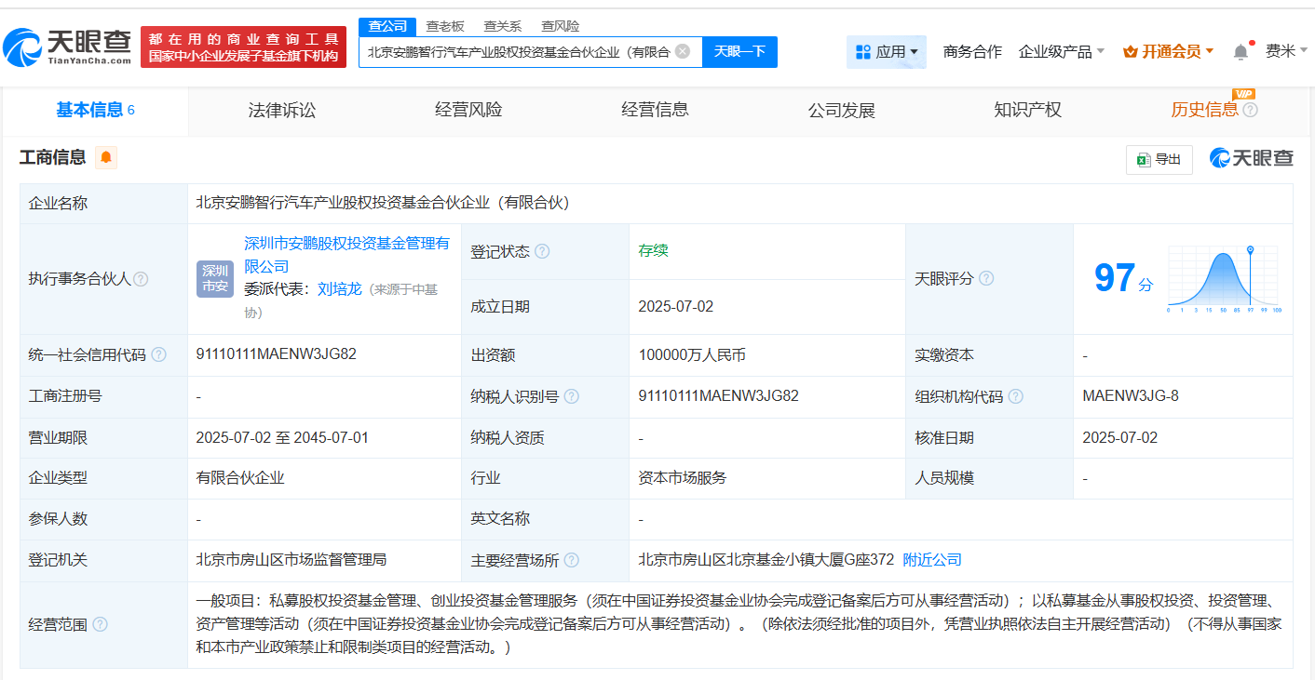Expand the 企业级产品 dropdown
The height and width of the screenshot is (680, 1315).
coord(1062,52)
